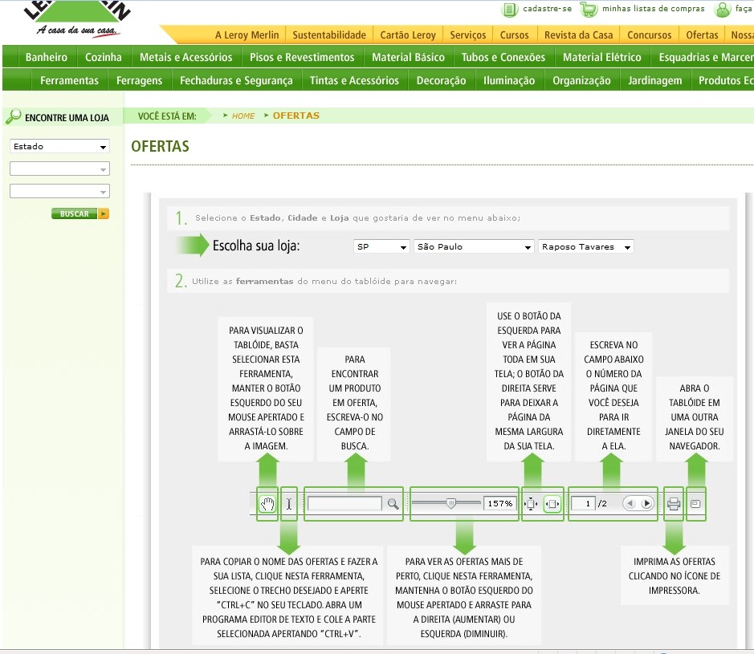Go to previous page arrow
Image resolution: width=754 pixels, height=654 pixels.
tap(630, 504)
